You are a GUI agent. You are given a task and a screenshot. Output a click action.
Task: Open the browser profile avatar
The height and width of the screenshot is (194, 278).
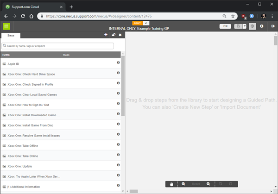click(x=264, y=16)
